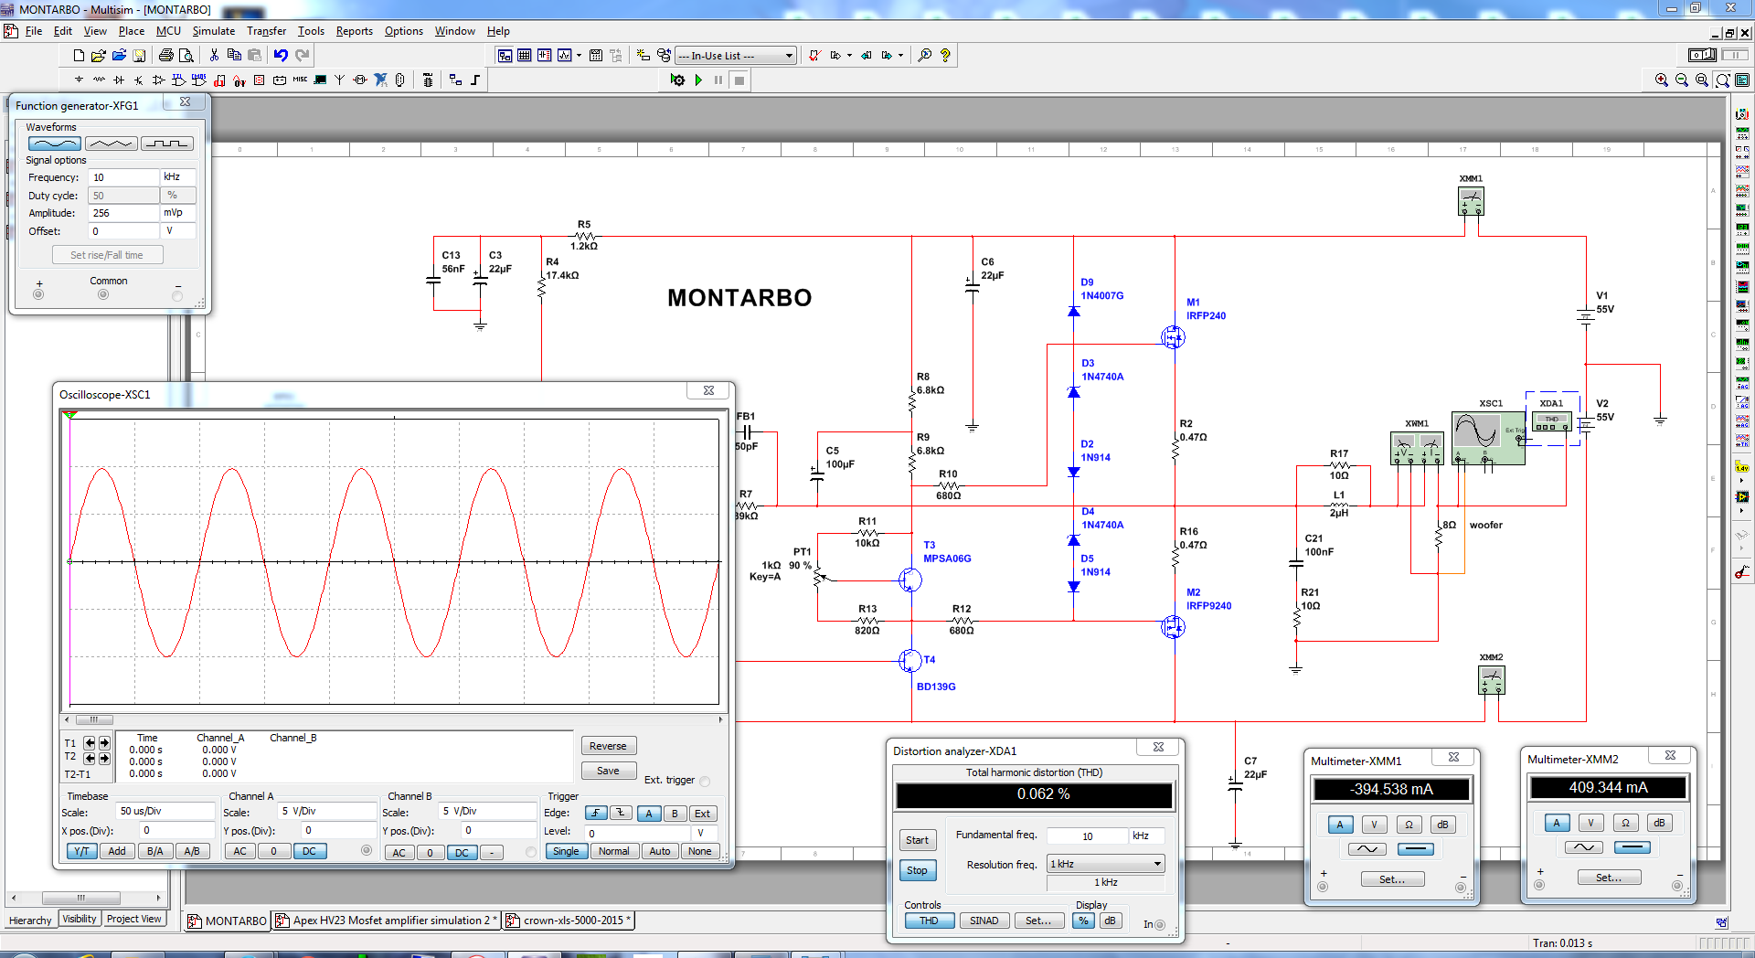The width and height of the screenshot is (1755, 958).
Task: Place a transistor component
Action: tap(139, 80)
